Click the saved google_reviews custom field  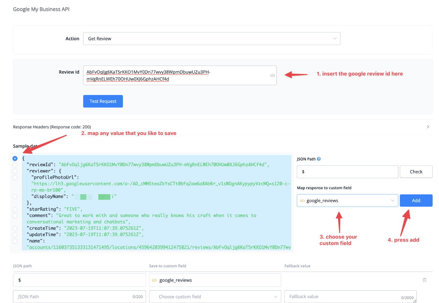(x=215, y=280)
